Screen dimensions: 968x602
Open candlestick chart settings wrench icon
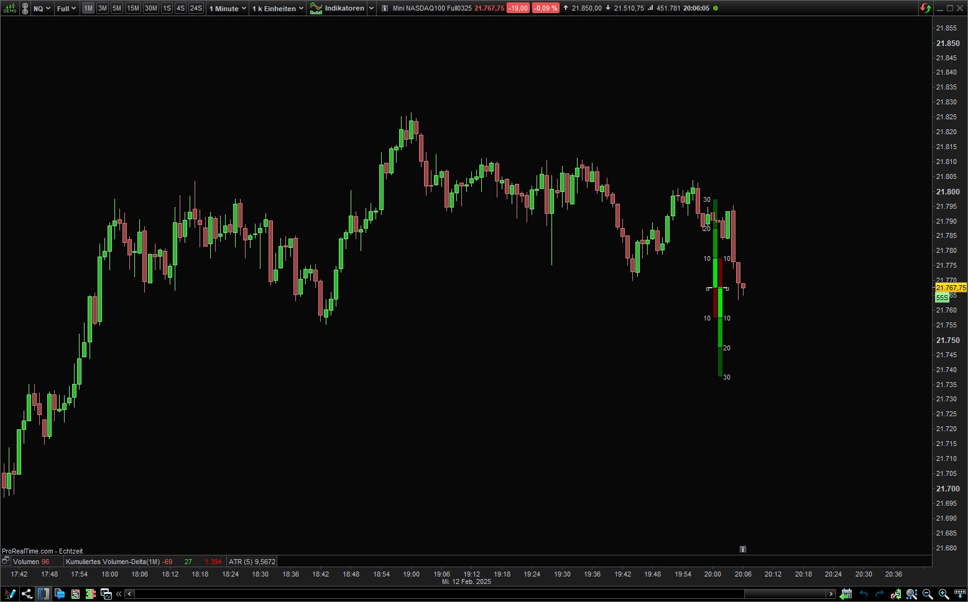pyautogui.click(x=895, y=594)
